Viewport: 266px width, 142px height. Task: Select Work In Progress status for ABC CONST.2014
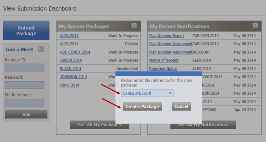pos(123,52)
